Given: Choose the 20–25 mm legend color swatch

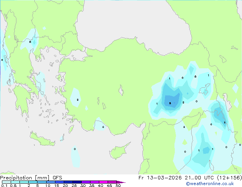Looking at the screenshot, I should pos(68,182).
